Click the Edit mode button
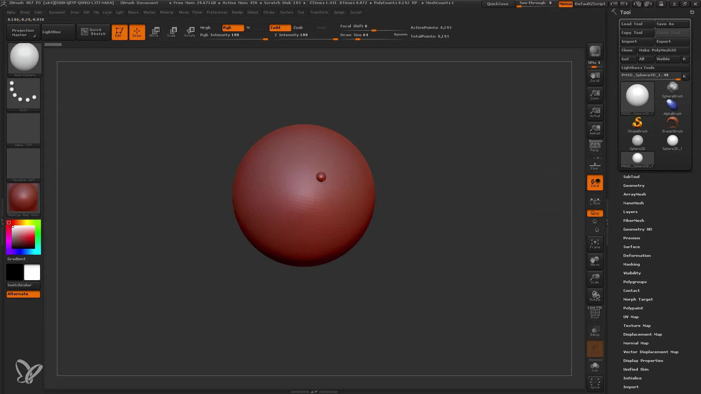 pyautogui.click(x=119, y=32)
